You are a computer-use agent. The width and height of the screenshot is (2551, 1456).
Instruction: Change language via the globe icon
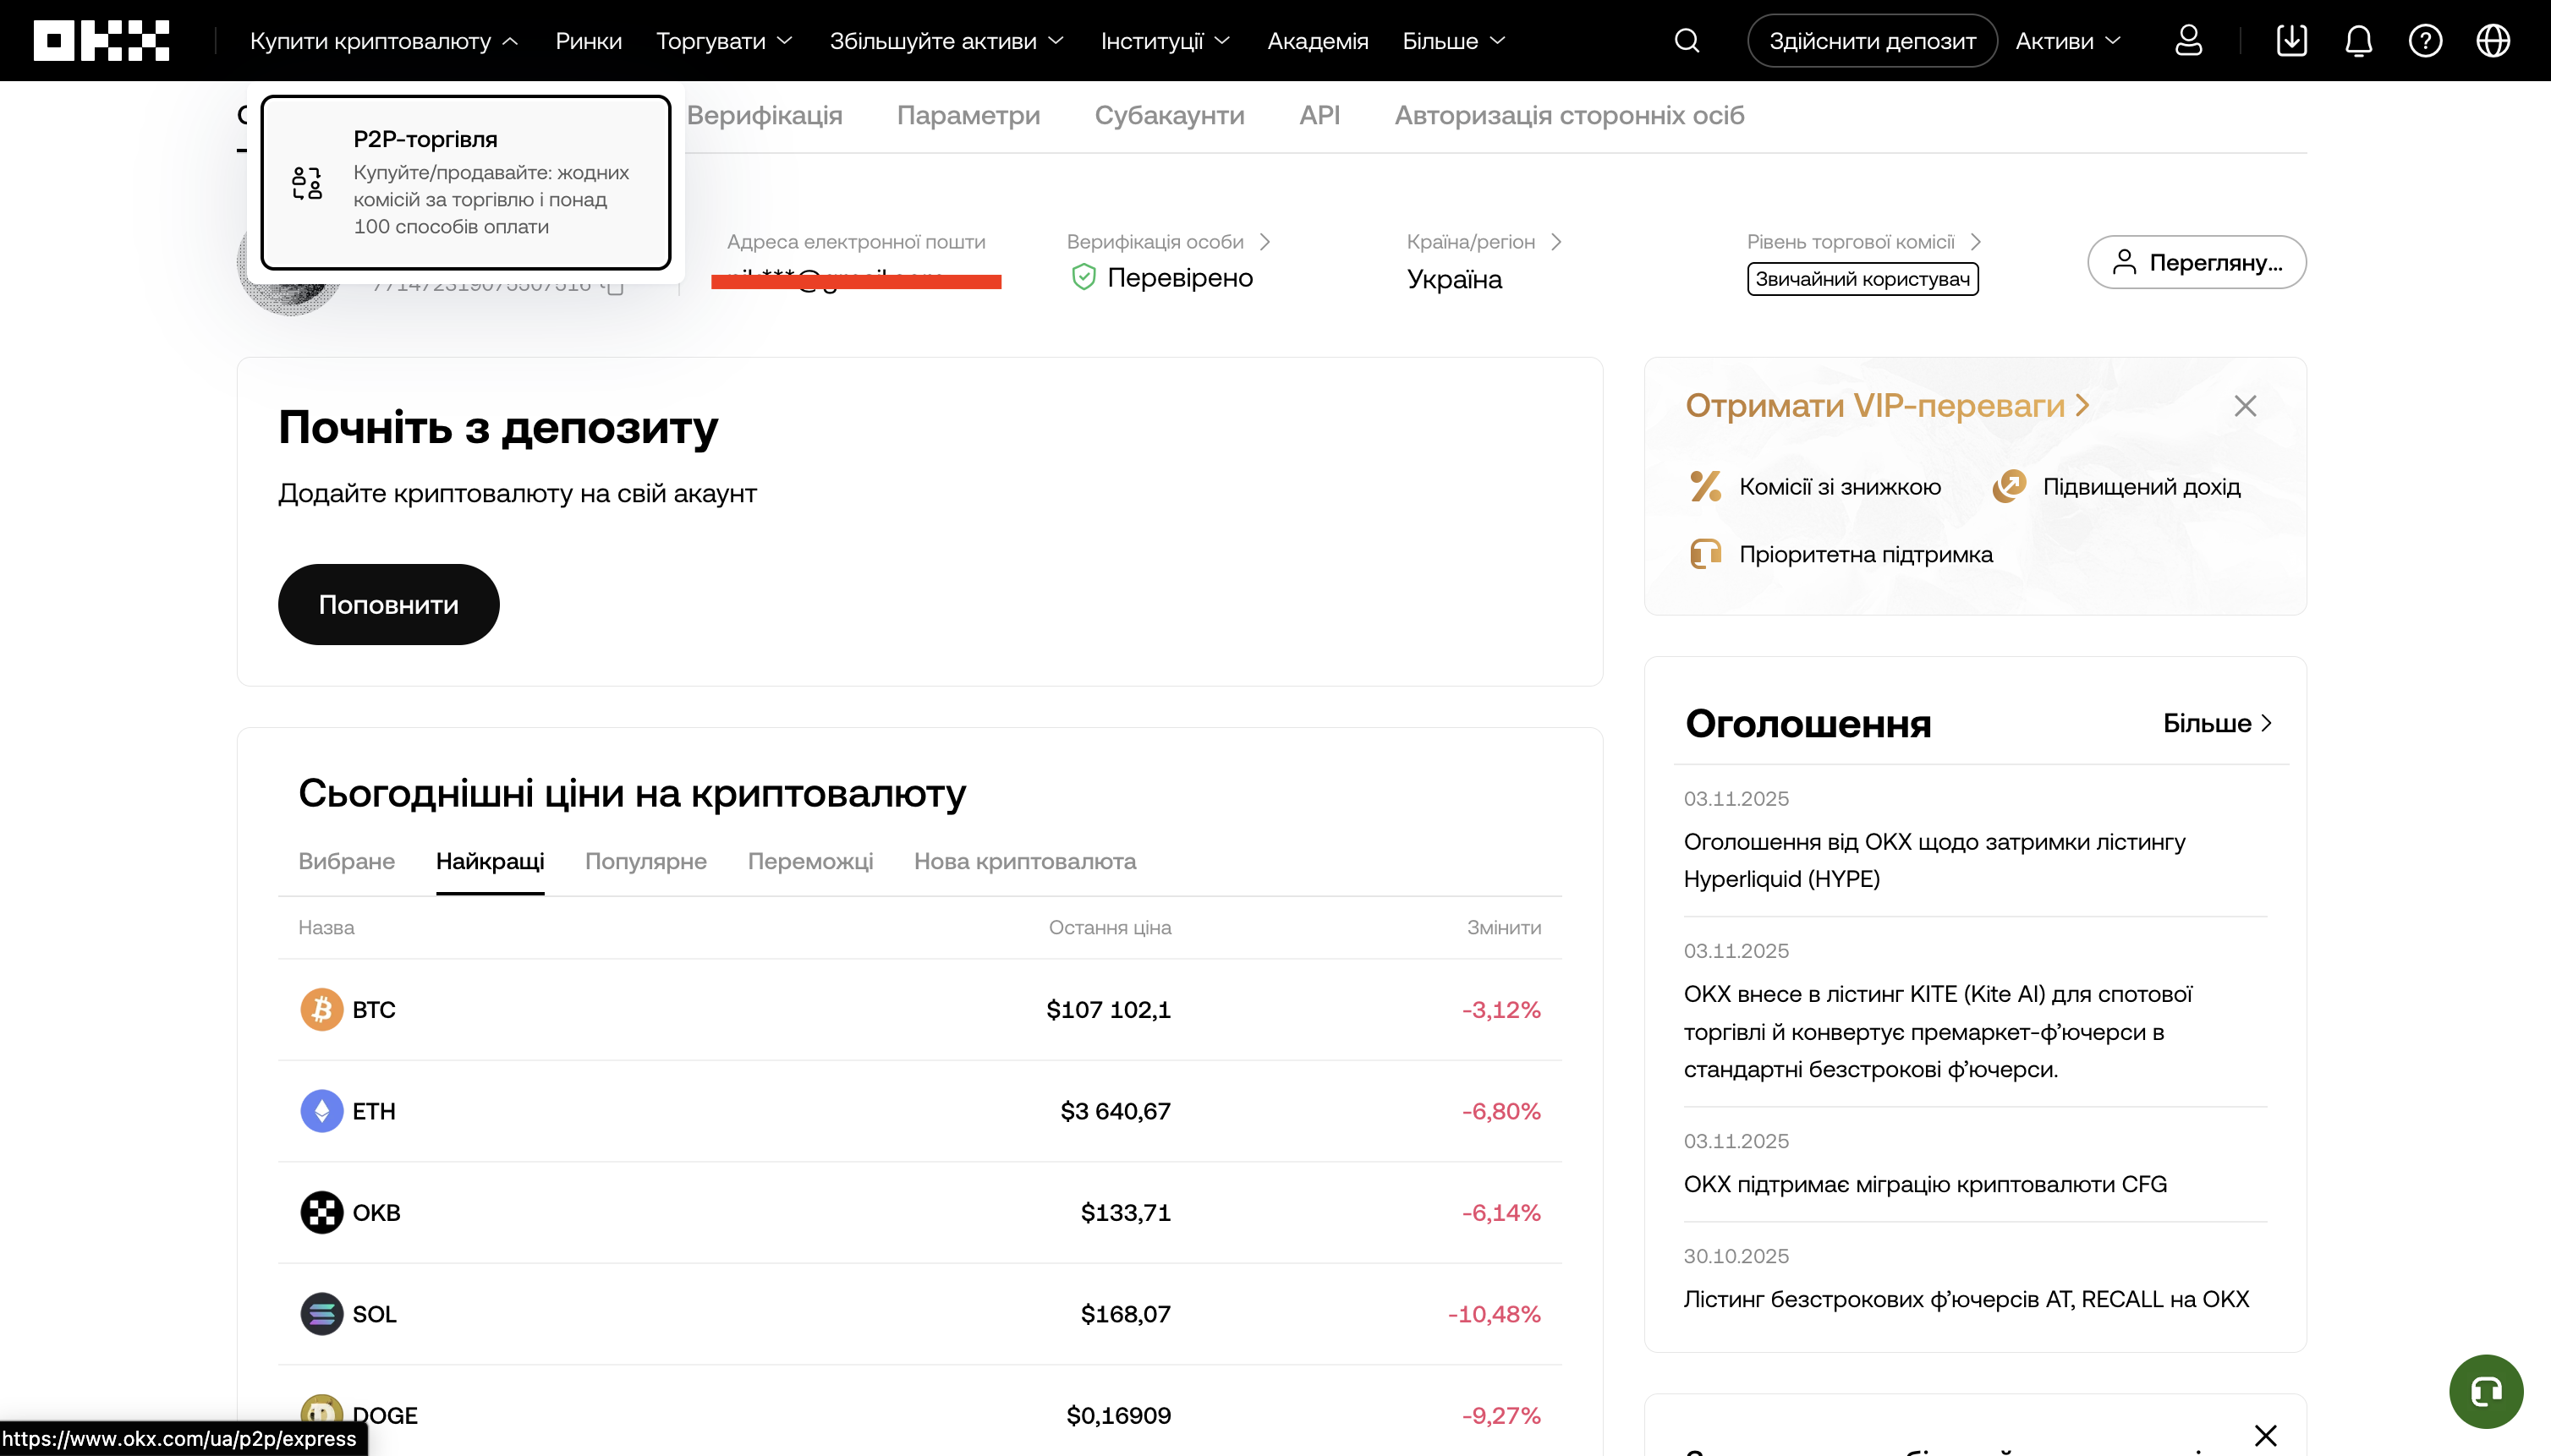click(x=2493, y=40)
